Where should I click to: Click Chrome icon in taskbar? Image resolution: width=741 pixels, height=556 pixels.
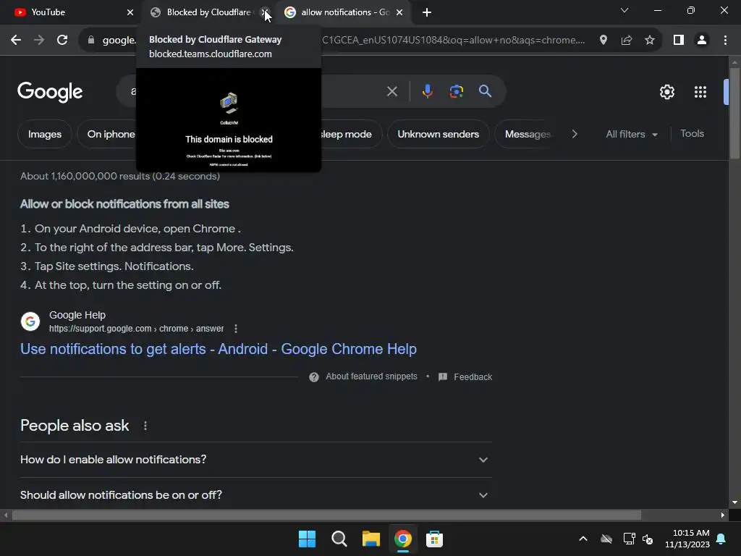[402, 539]
